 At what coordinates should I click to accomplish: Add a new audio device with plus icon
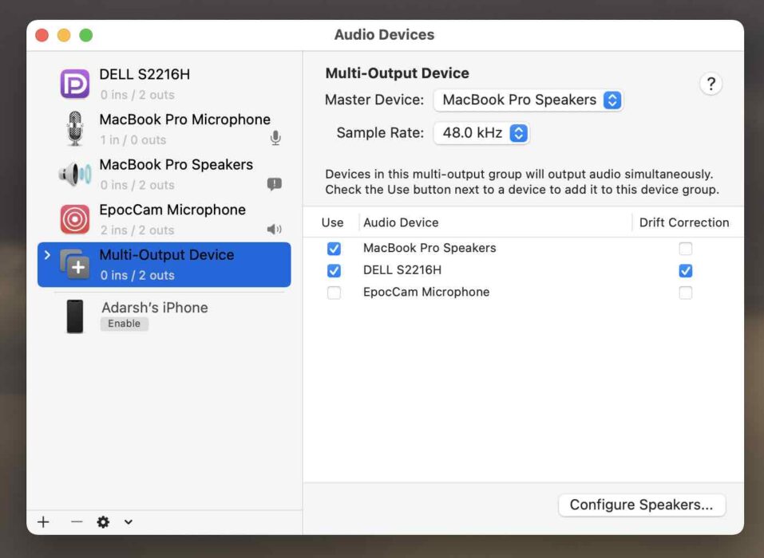tap(42, 522)
